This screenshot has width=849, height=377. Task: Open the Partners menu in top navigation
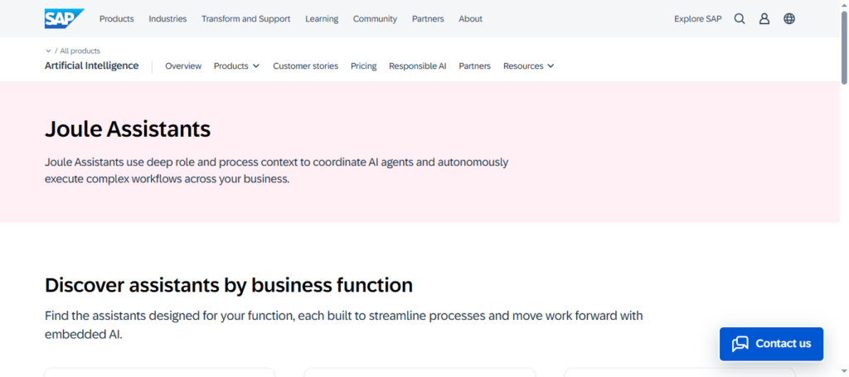tap(428, 19)
